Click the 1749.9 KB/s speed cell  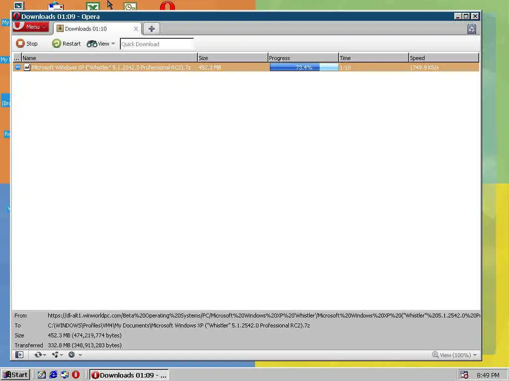coord(424,67)
